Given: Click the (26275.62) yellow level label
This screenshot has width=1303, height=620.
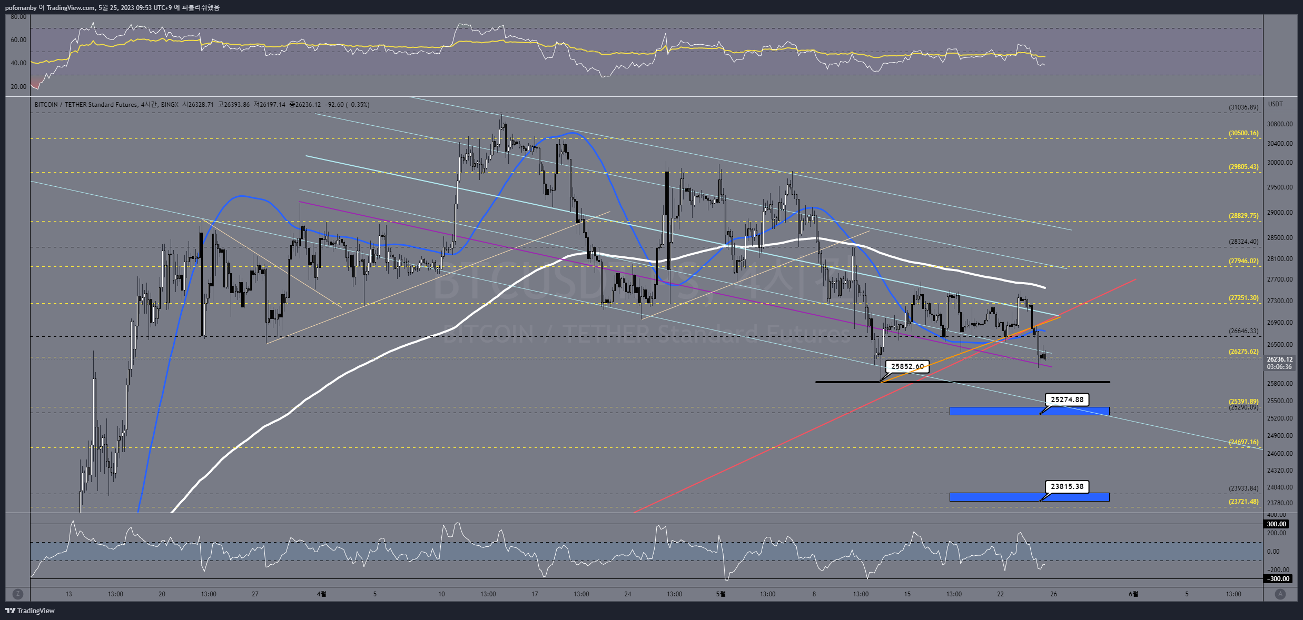Looking at the screenshot, I should click(x=1243, y=352).
